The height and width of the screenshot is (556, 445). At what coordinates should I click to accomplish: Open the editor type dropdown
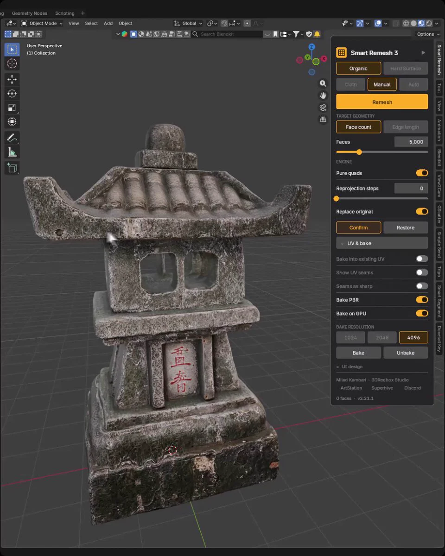pos(11,23)
